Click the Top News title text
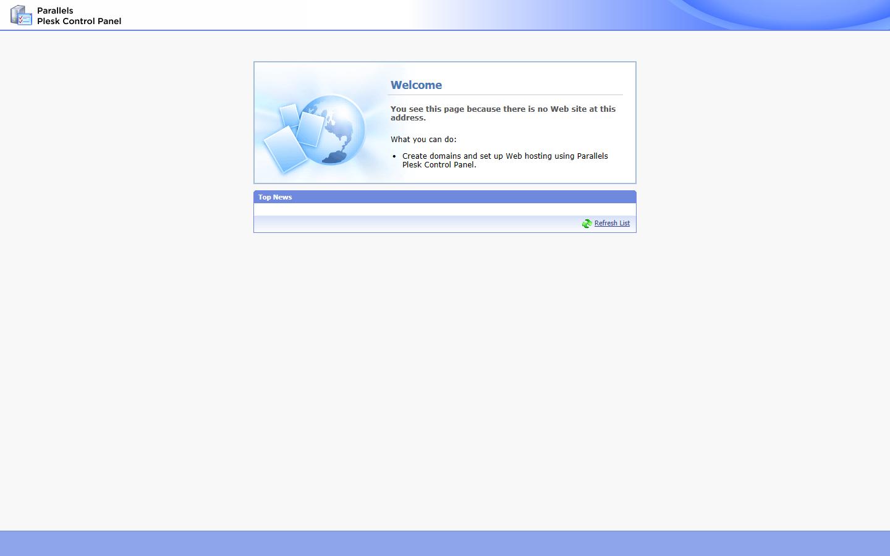 [x=275, y=197]
